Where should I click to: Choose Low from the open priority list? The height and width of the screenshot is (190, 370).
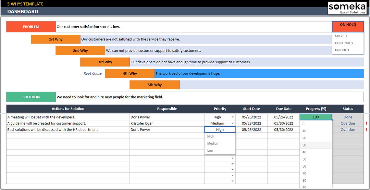pyautogui.click(x=210, y=150)
